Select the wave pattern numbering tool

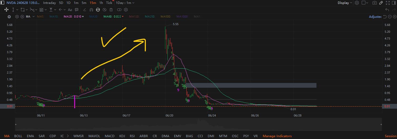[32, 10]
